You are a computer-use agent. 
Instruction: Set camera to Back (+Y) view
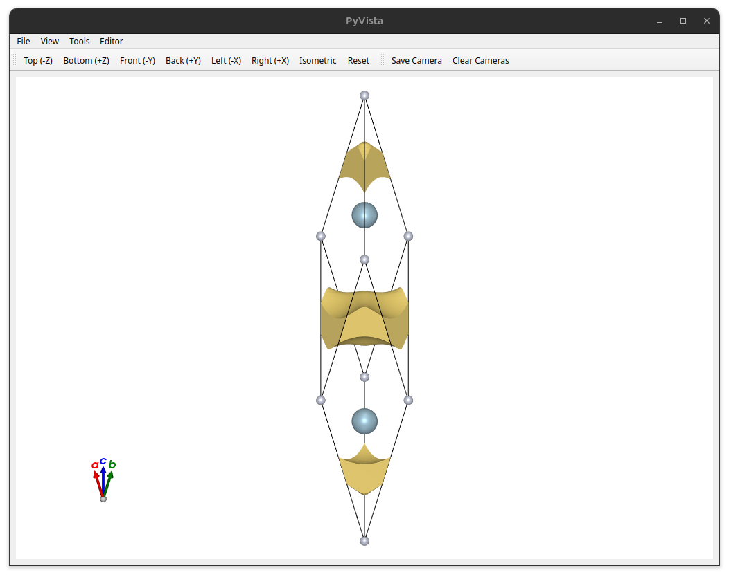tap(183, 61)
